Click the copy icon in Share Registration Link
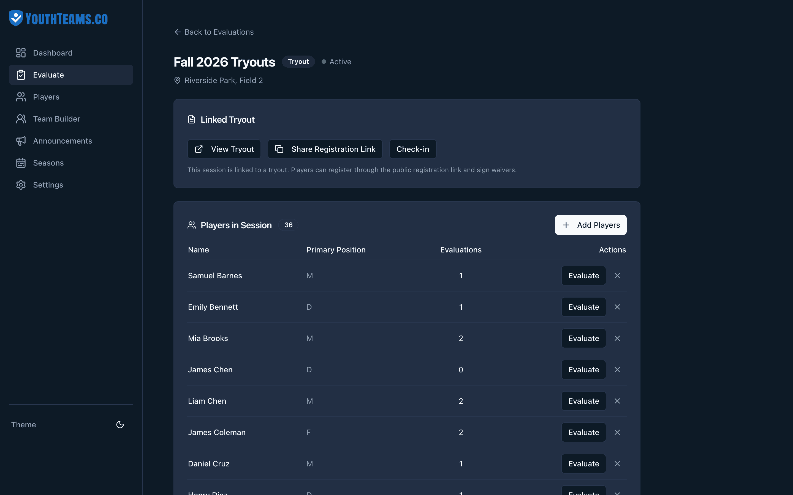The height and width of the screenshot is (495, 793). click(279, 149)
